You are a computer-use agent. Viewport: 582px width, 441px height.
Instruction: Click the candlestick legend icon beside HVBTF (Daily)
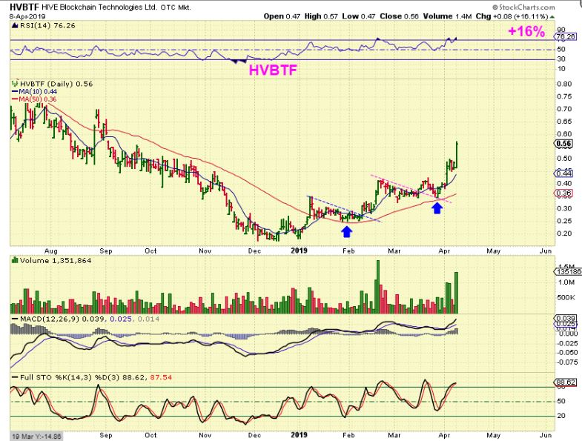tap(16, 84)
